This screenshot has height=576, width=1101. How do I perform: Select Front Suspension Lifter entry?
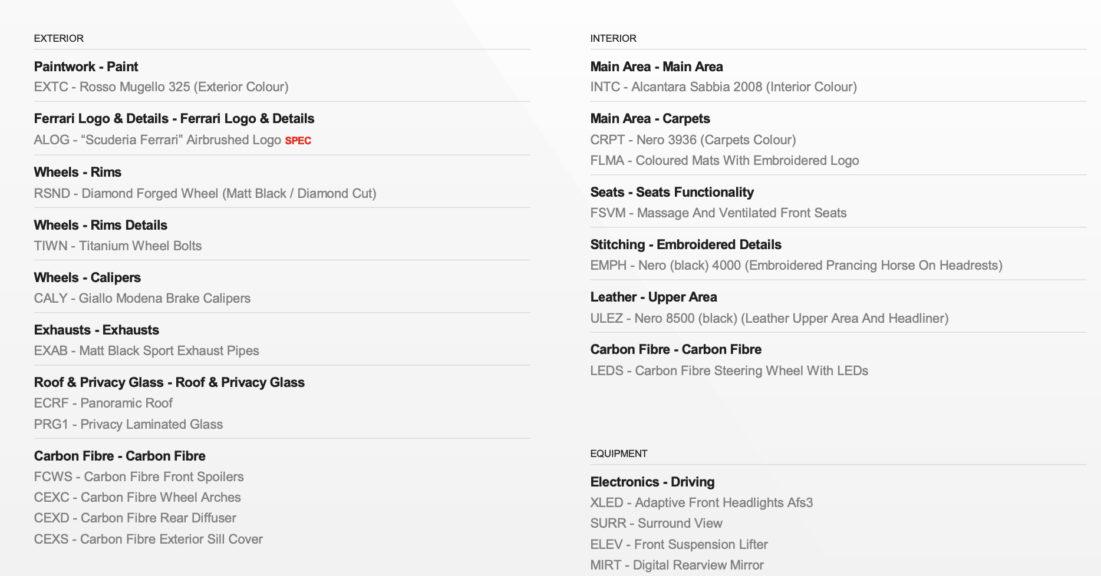(x=679, y=545)
